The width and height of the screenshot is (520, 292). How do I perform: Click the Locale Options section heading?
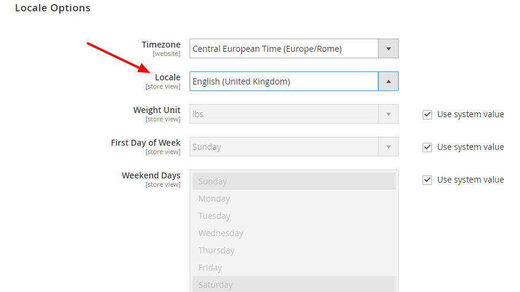(x=53, y=8)
